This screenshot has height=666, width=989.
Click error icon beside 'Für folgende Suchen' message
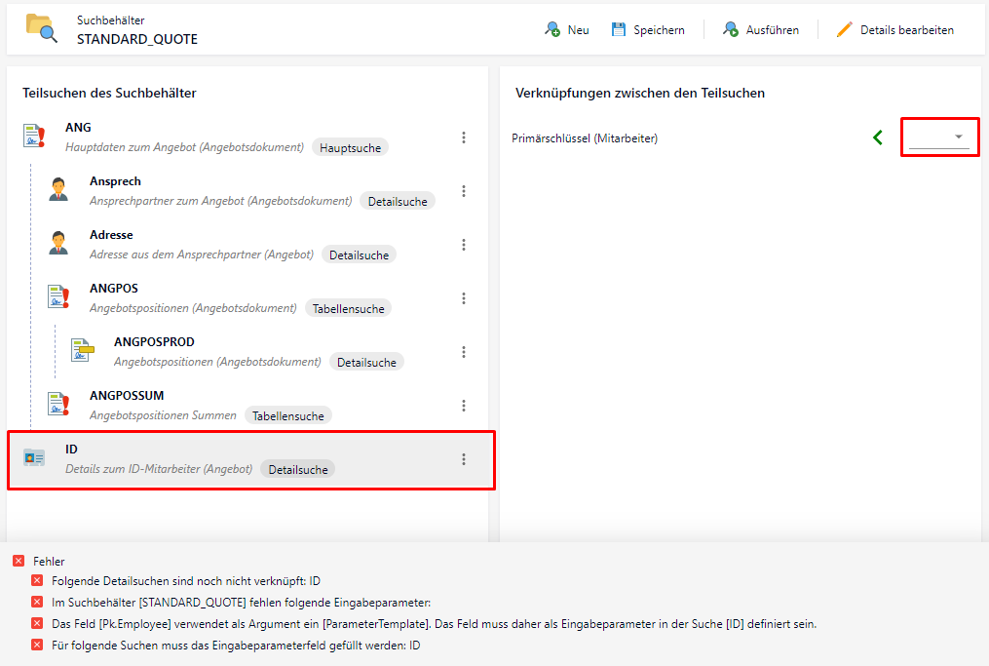[x=37, y=646]
